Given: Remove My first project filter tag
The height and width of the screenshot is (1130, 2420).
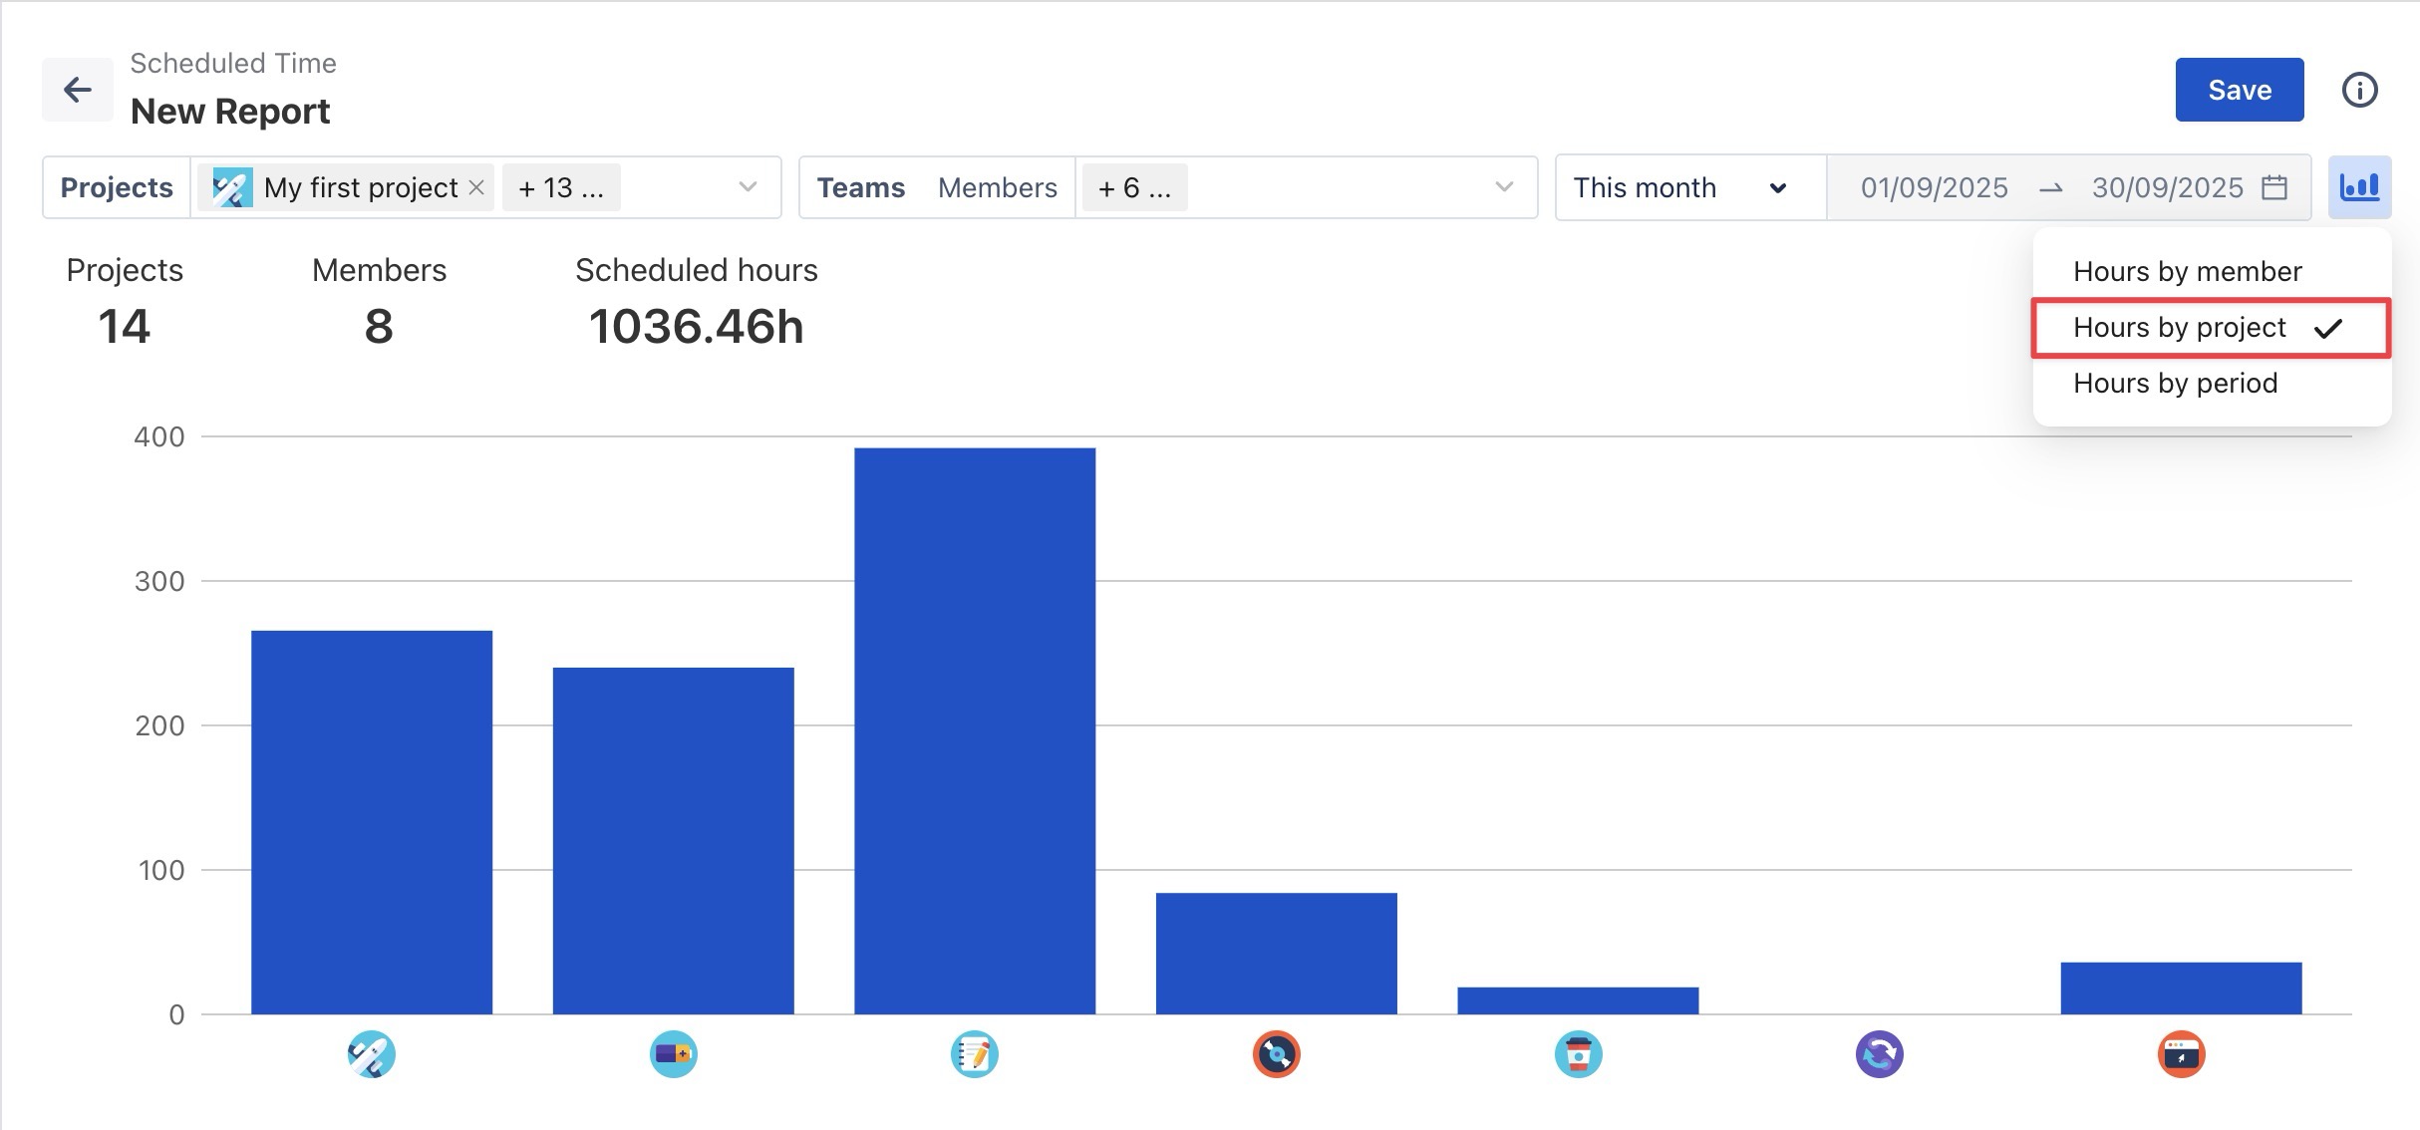Looking at the screenshot, I should pyautogui.click(x=476, y=187).
